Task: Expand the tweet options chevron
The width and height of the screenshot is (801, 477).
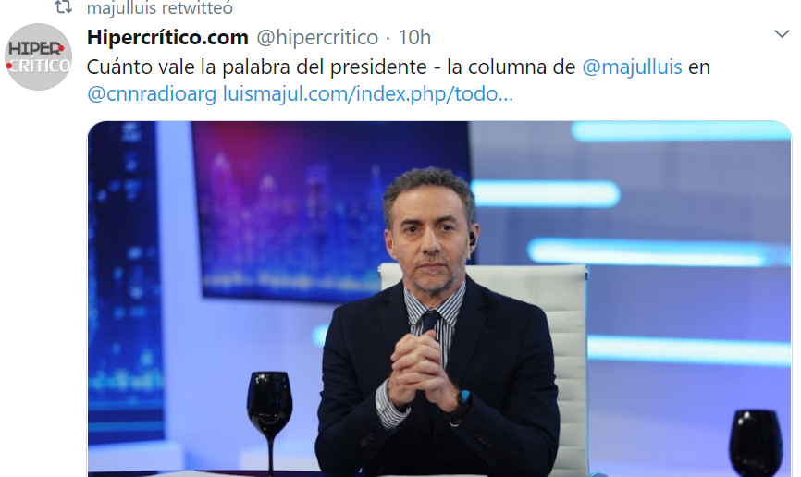Action: click(x=782, y=34)
